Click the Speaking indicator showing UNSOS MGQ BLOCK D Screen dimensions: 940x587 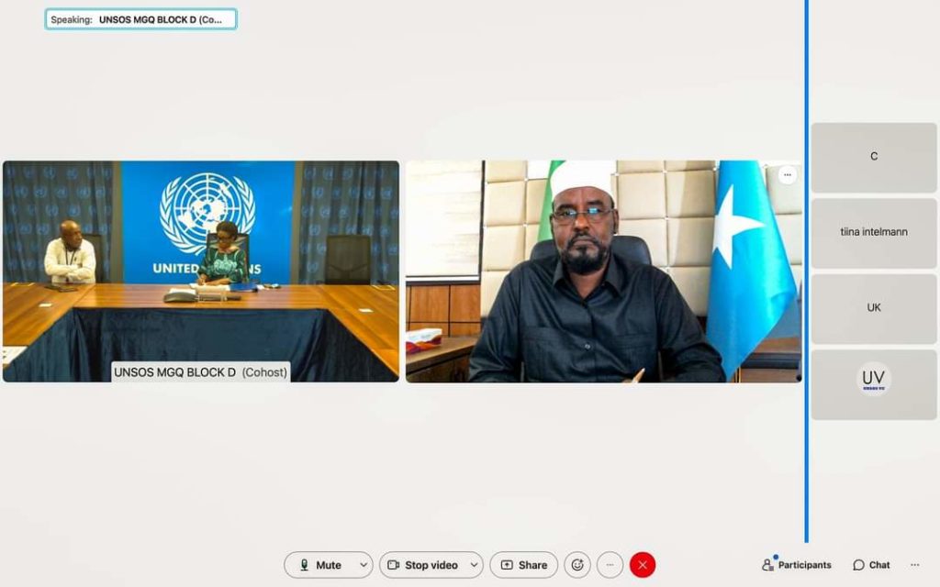tap(140, 18)
